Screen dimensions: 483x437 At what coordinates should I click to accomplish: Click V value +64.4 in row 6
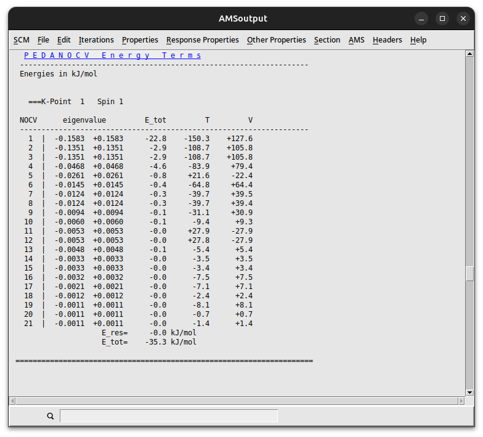(x=241, y=185)
